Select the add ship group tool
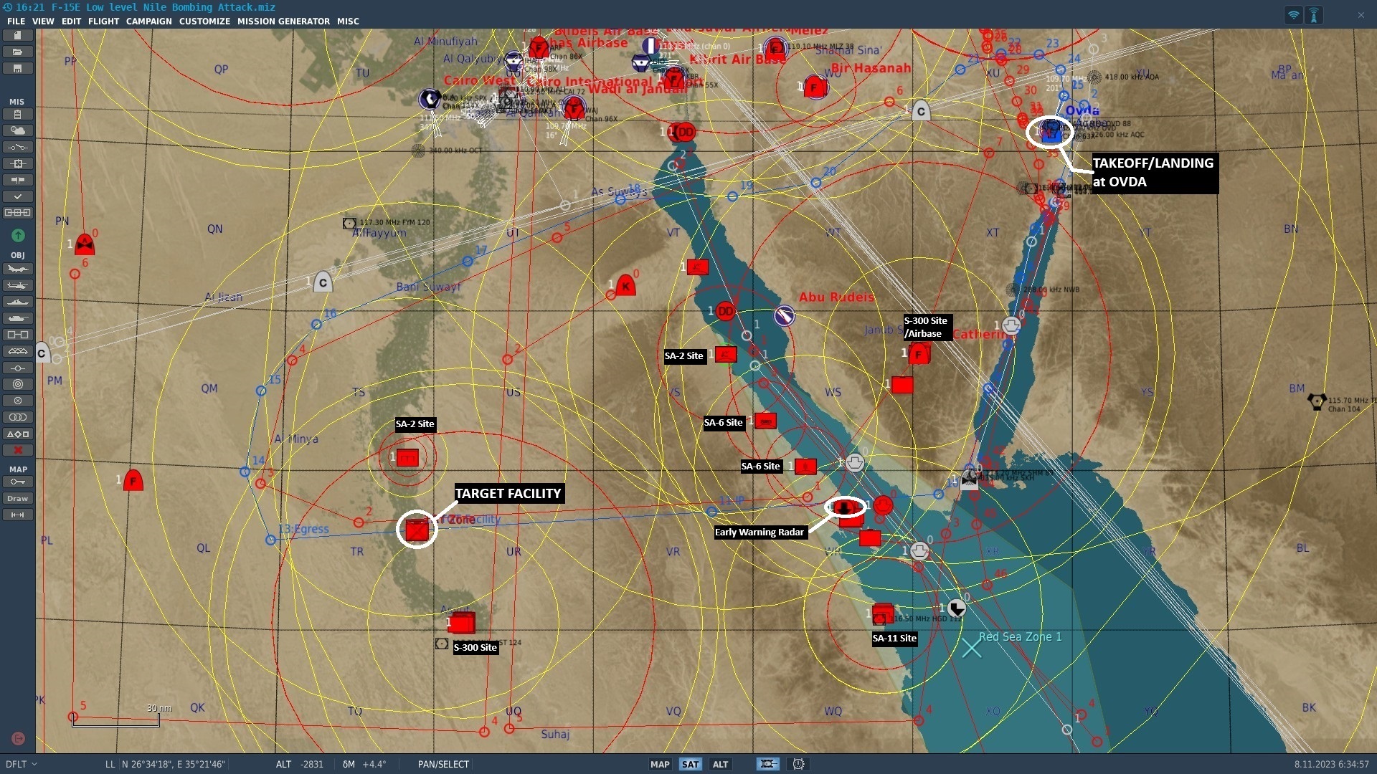This screenshot has height=774, width=1377. (18, 302)
